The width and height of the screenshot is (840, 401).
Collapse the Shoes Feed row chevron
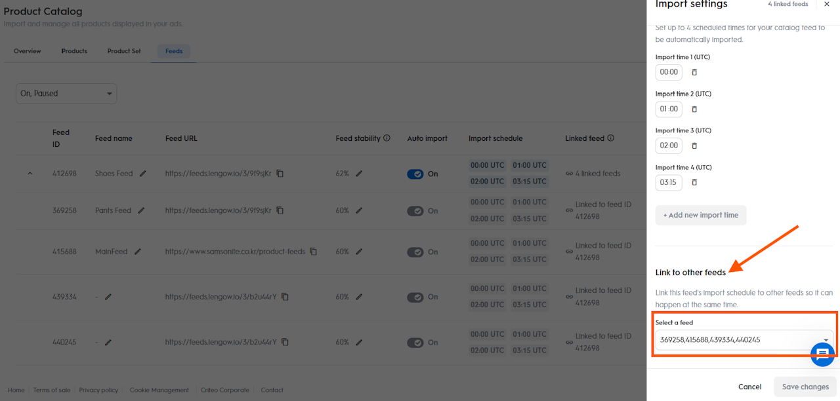click(x=30, y=174)
